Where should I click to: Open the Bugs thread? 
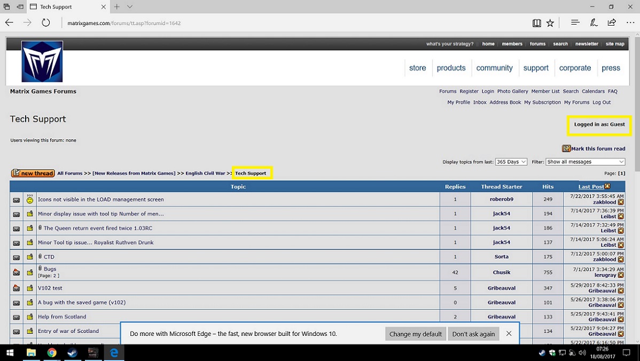50,269
